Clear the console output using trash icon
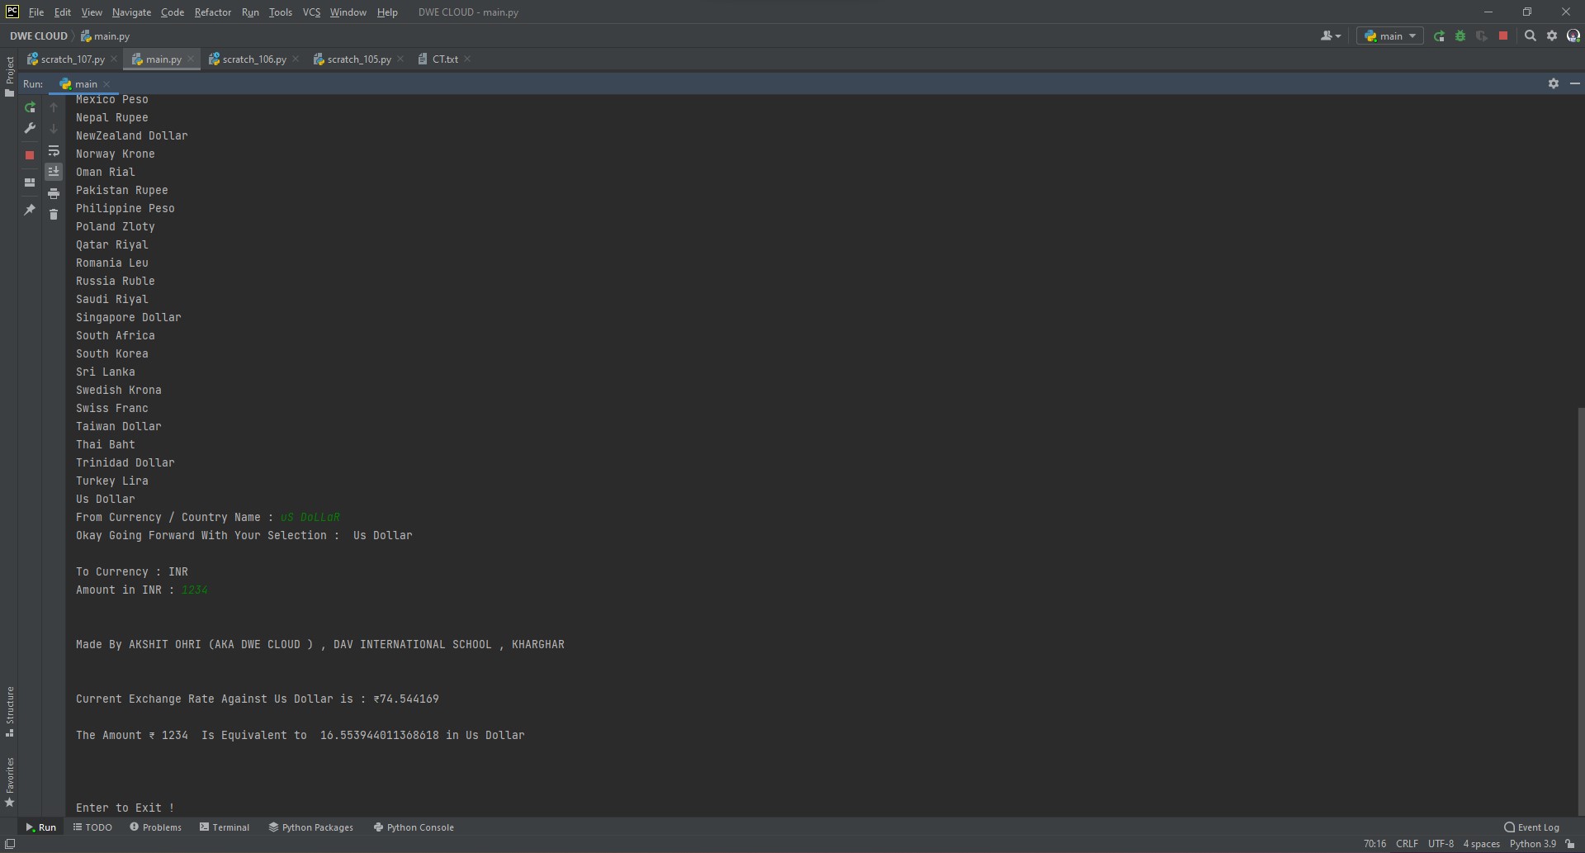 click(54, 215)
